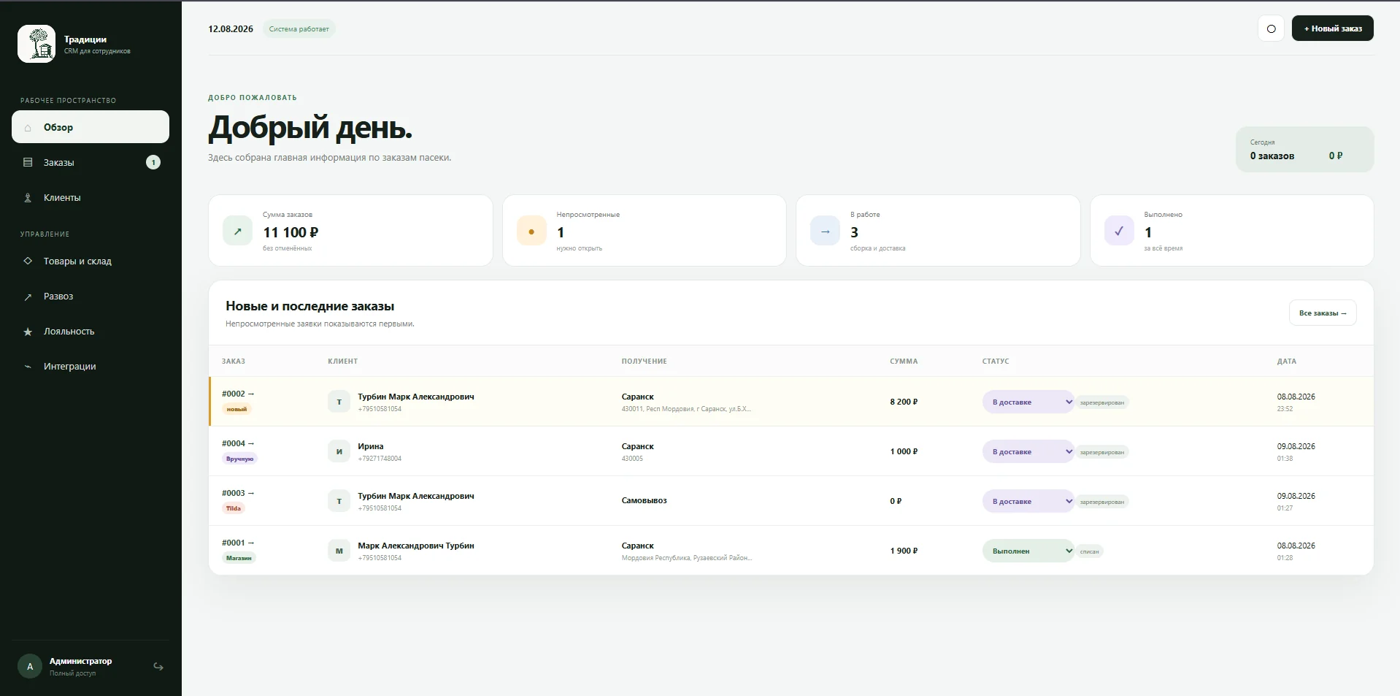The width and height of the screenshot is (1400, 696).
Task: Click the logout arrow icon
Action: click(x=158, y=667)
